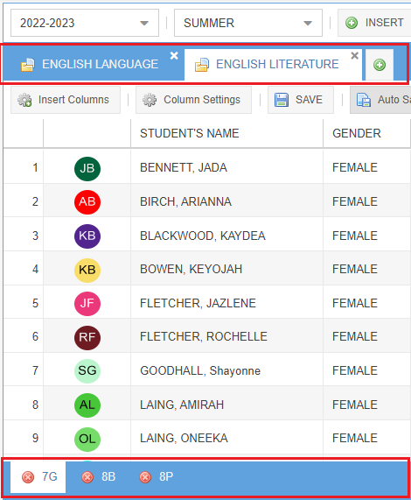Select the name LAING, AMIRAH
Image resolution: width=411 pixels, height=500 pixels.
(x=182, y=405)
